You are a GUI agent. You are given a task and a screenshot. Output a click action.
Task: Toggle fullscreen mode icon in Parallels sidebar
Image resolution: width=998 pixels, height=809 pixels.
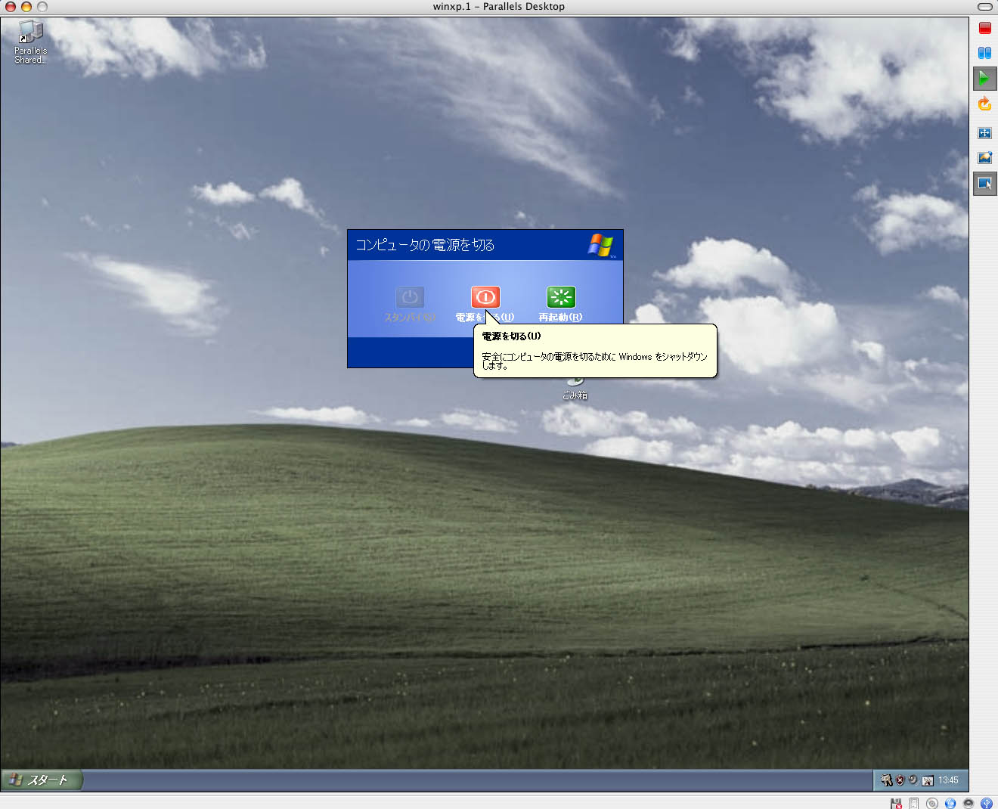(984, 133)
